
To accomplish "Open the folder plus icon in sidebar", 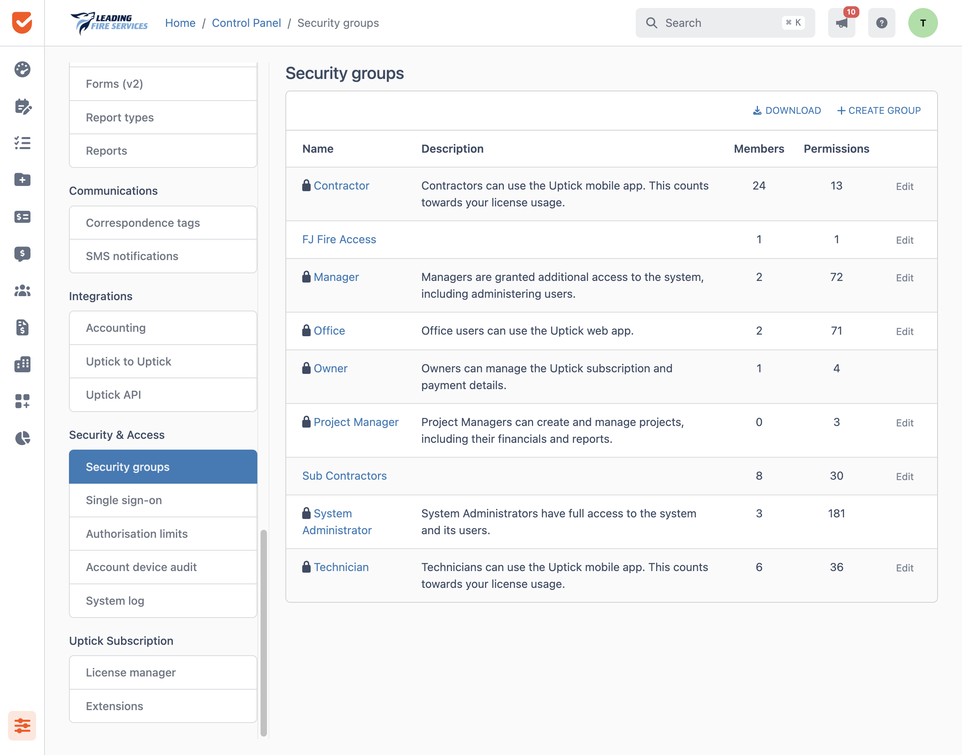I will [x=22, y=180].
